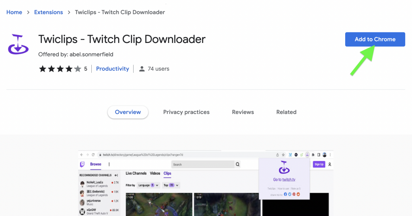
Task: Click the share icon in the preview address bar
Action: pos(278,155)
